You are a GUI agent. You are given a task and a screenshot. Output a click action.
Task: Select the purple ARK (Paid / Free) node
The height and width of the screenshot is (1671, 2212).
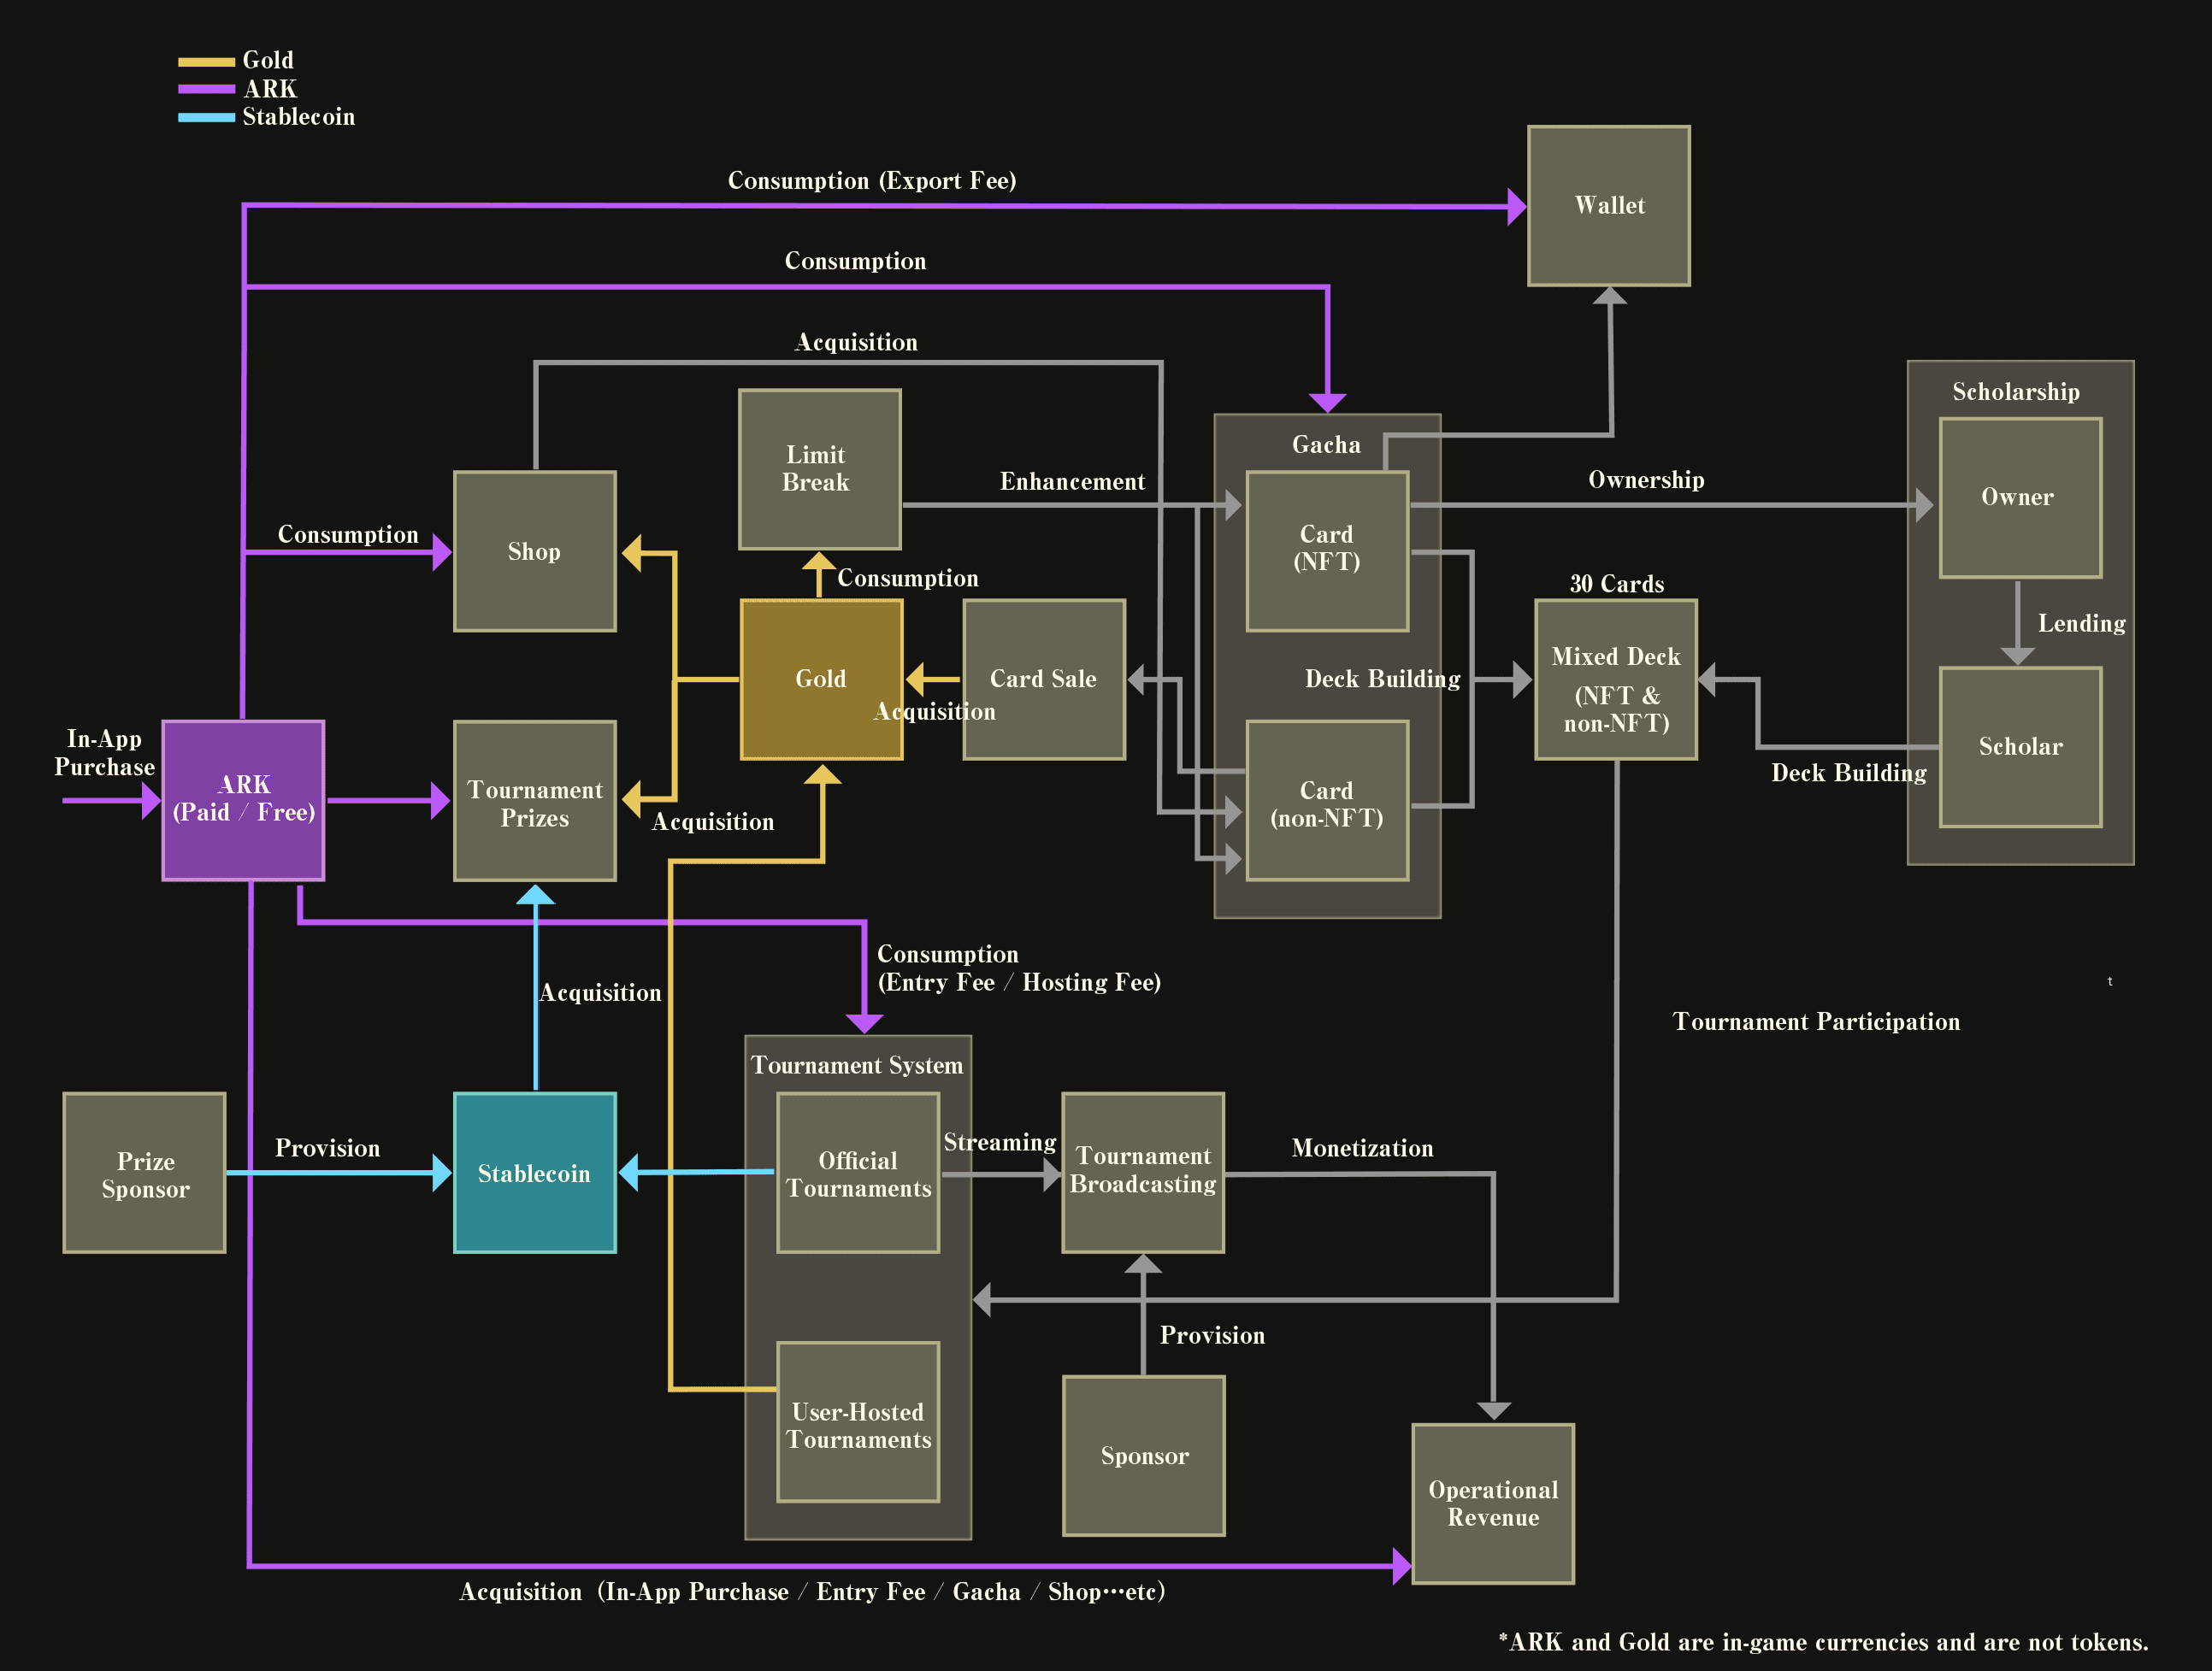[x=243, y=799]
